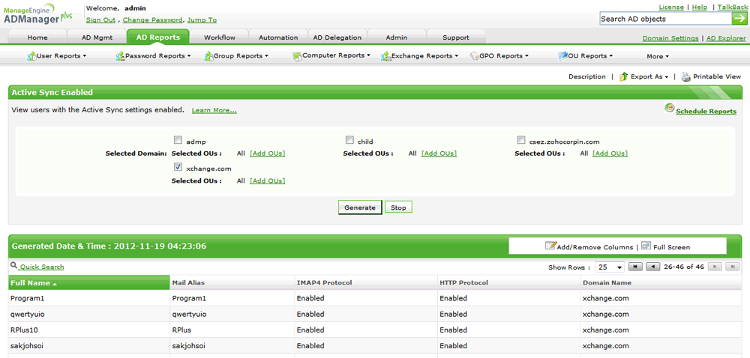Uncheck the xchange.com domain checkbox

178,167
